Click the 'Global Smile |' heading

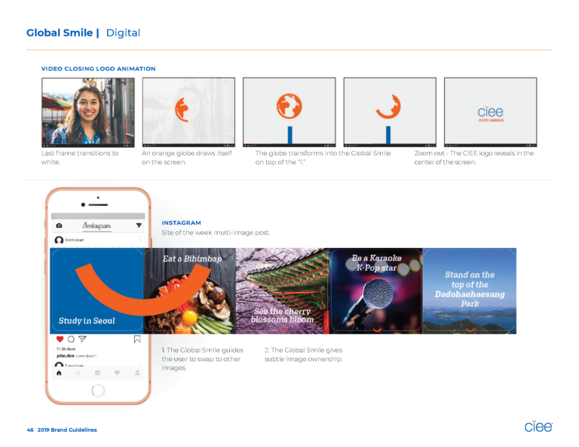pyautogui.click(x=63, y=33)
